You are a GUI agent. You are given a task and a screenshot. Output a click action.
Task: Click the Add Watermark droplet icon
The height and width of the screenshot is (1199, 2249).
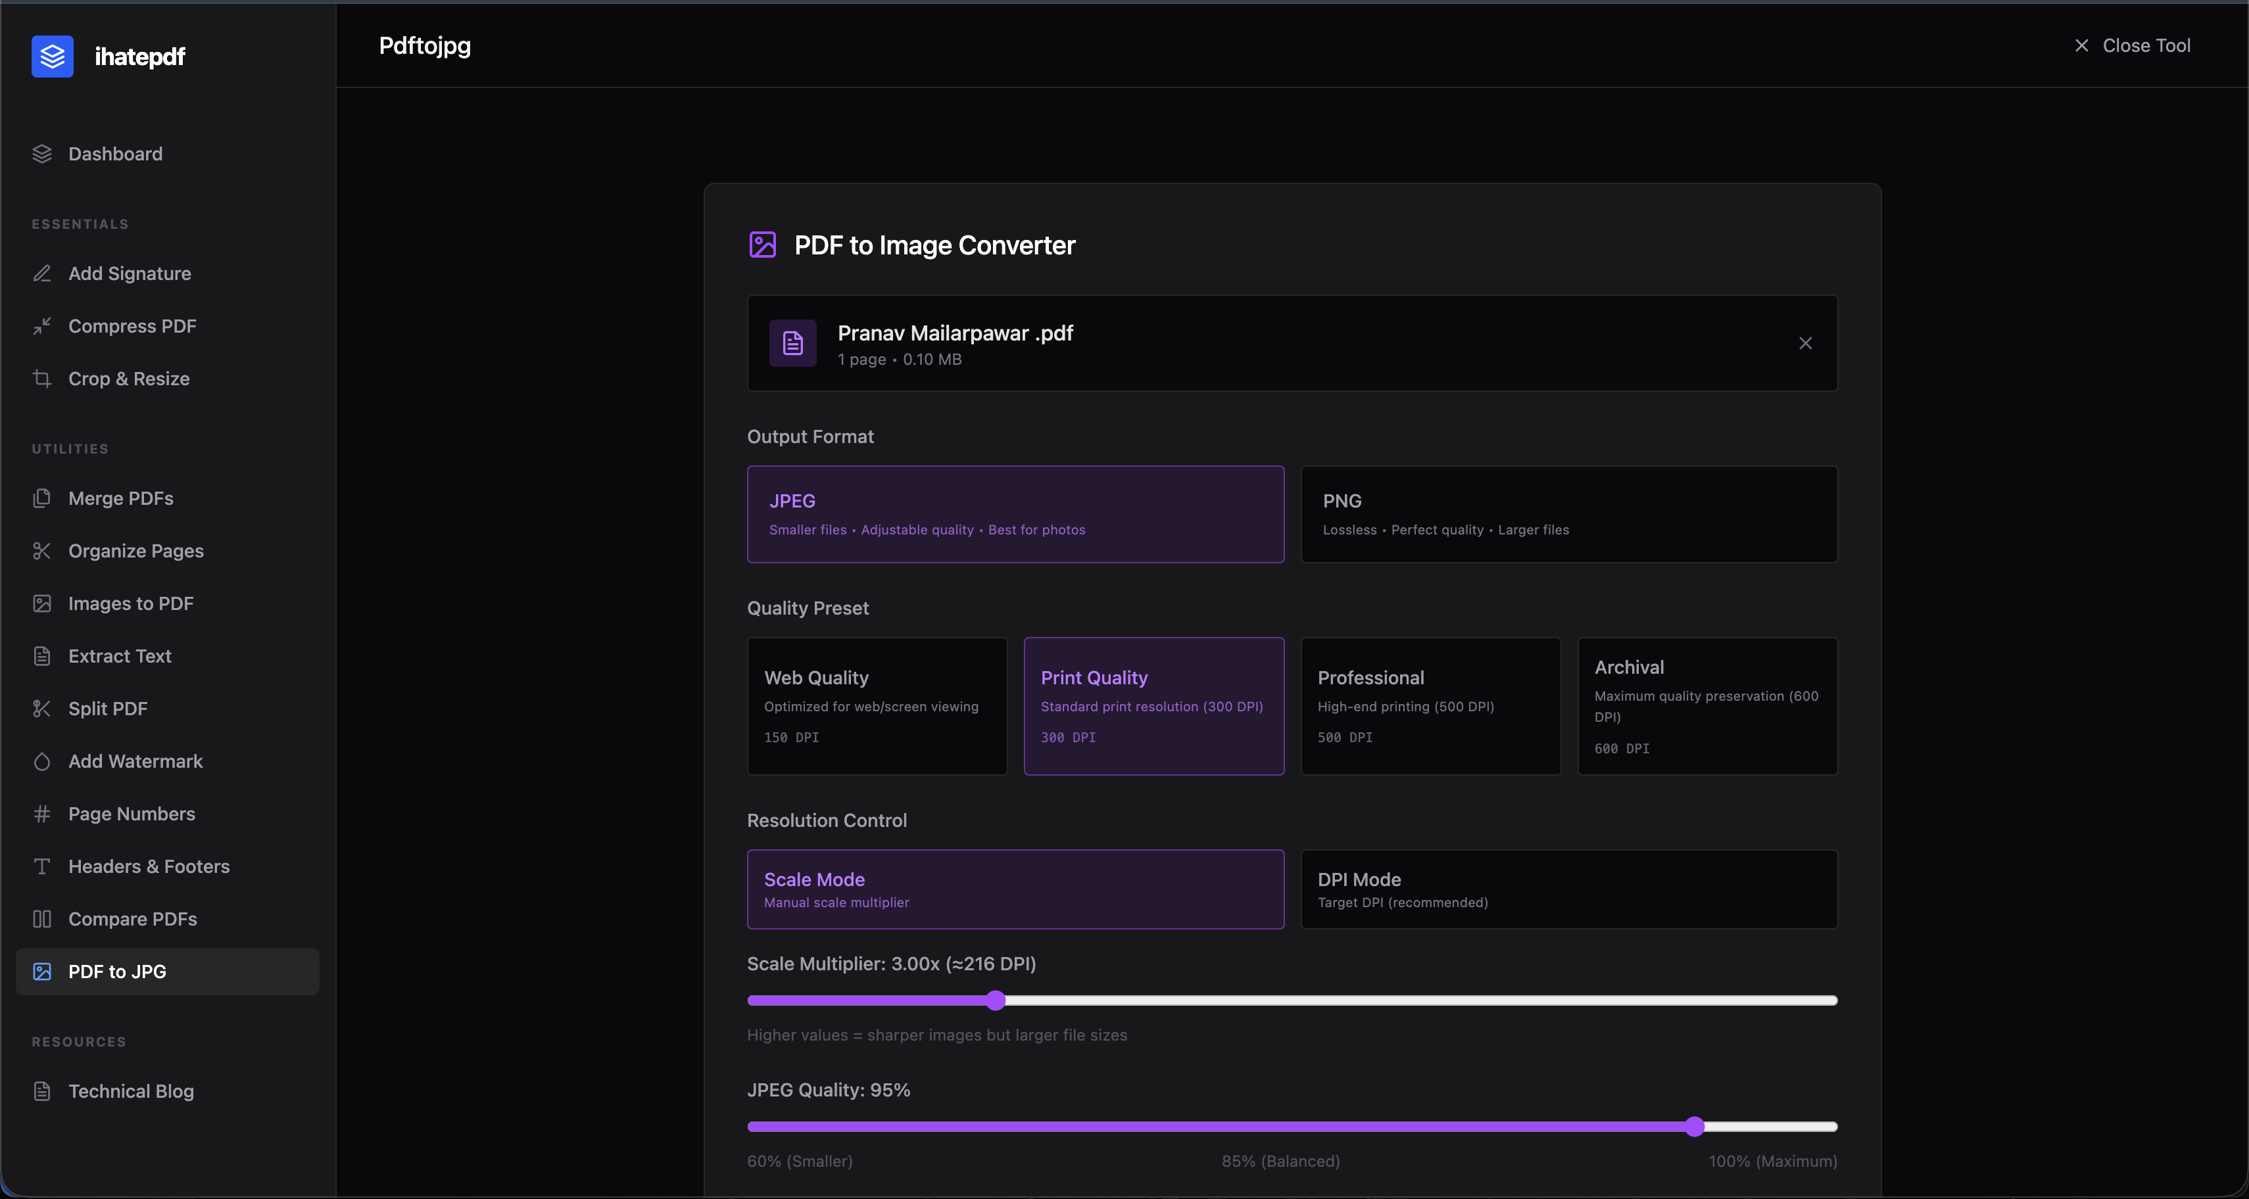(42, 761)
